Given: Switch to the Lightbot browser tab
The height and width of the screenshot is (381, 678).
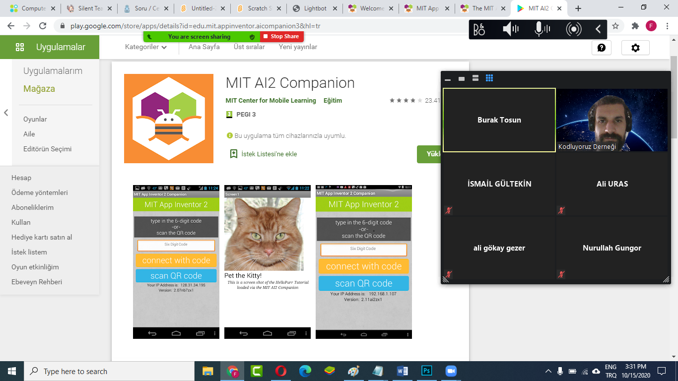Looking at the screenshot, I should click(315, 8).
